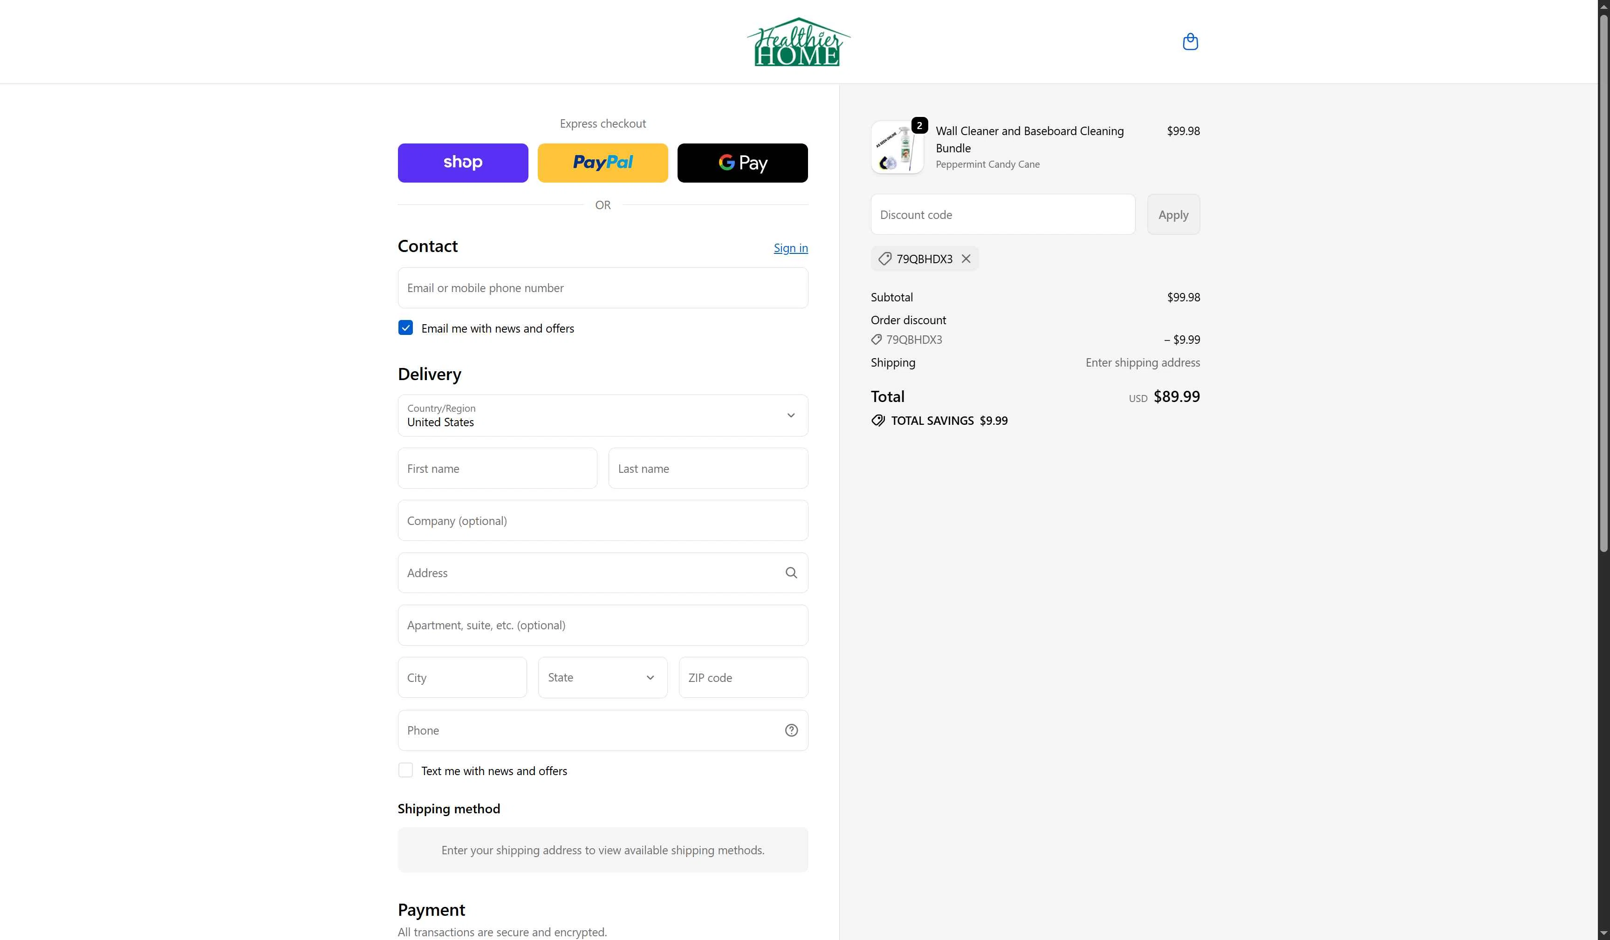This screenshot has width=1610, height=940.
Task: Uncheck Email me with news and offers
Action: tap(405, 327)
